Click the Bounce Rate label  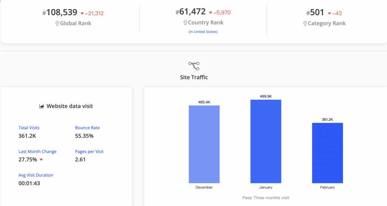(87, 128)
